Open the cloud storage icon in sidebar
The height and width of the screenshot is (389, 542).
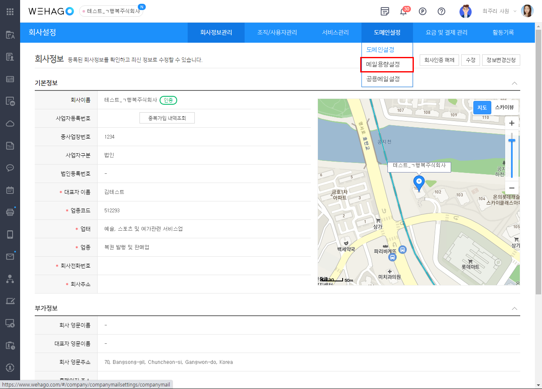[10, 124]
